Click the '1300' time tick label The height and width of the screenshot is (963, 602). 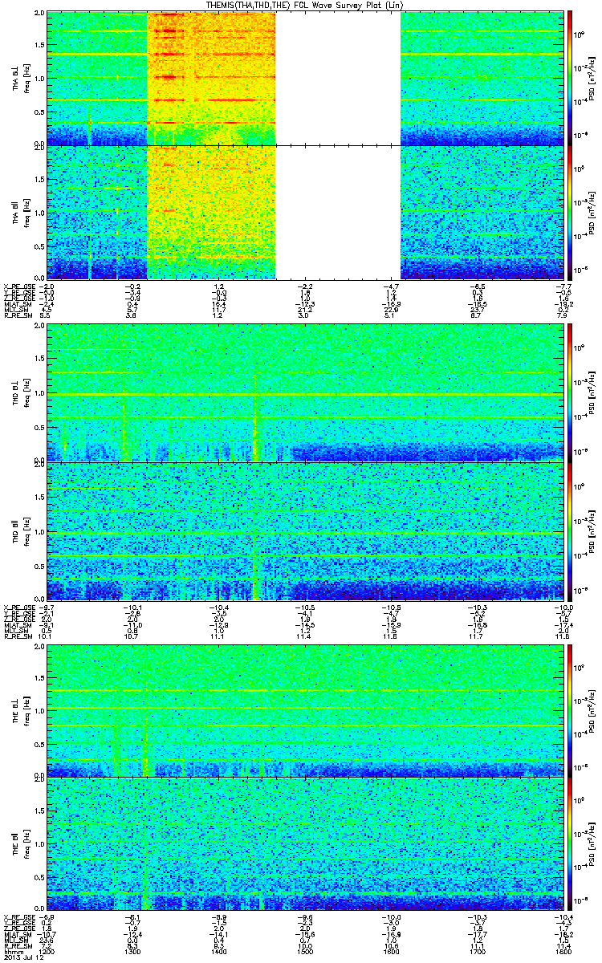pos(133,951)
